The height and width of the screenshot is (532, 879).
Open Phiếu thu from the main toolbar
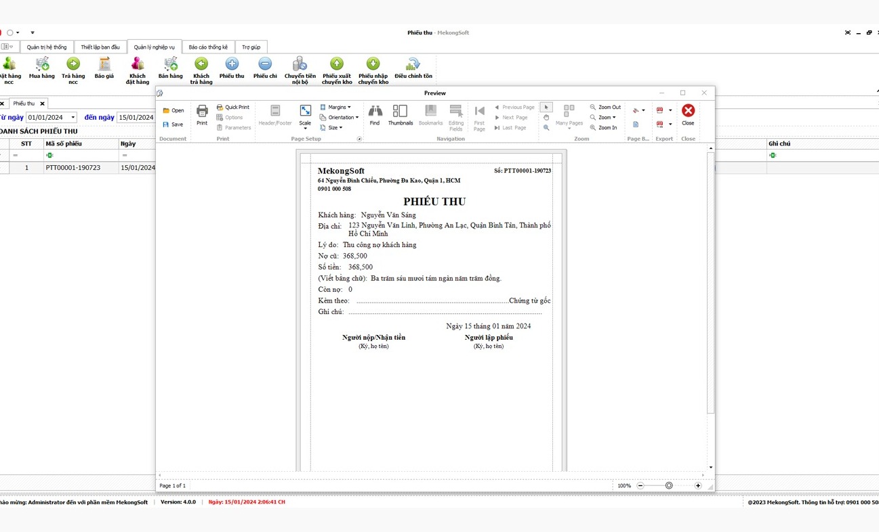pos(232,70)
